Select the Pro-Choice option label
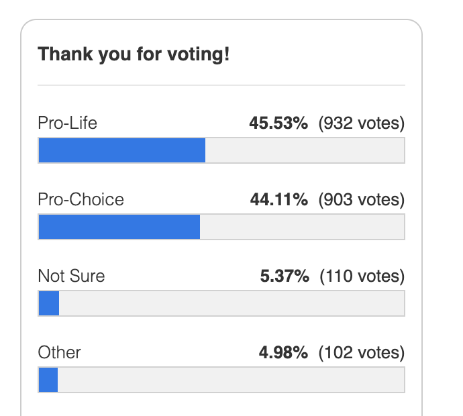The height and width of the screenshot is (416, 463). (81, 199)
